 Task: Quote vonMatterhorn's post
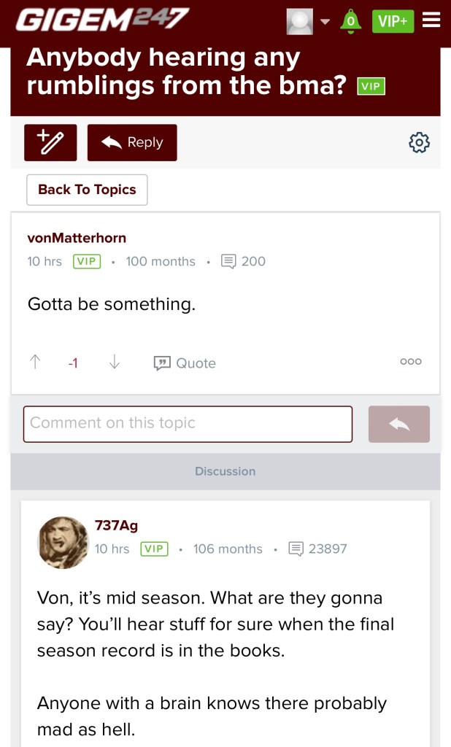click(x=185, y=363)
